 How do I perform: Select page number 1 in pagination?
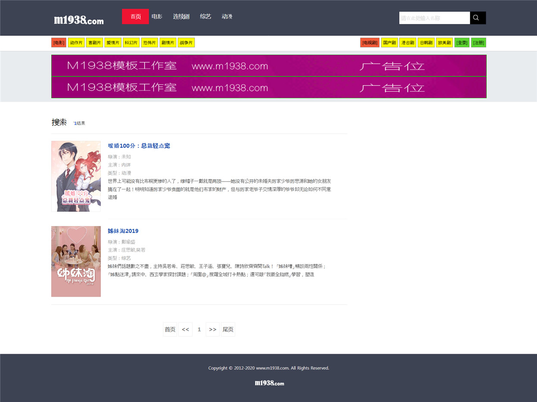click(x=199, y=330)
